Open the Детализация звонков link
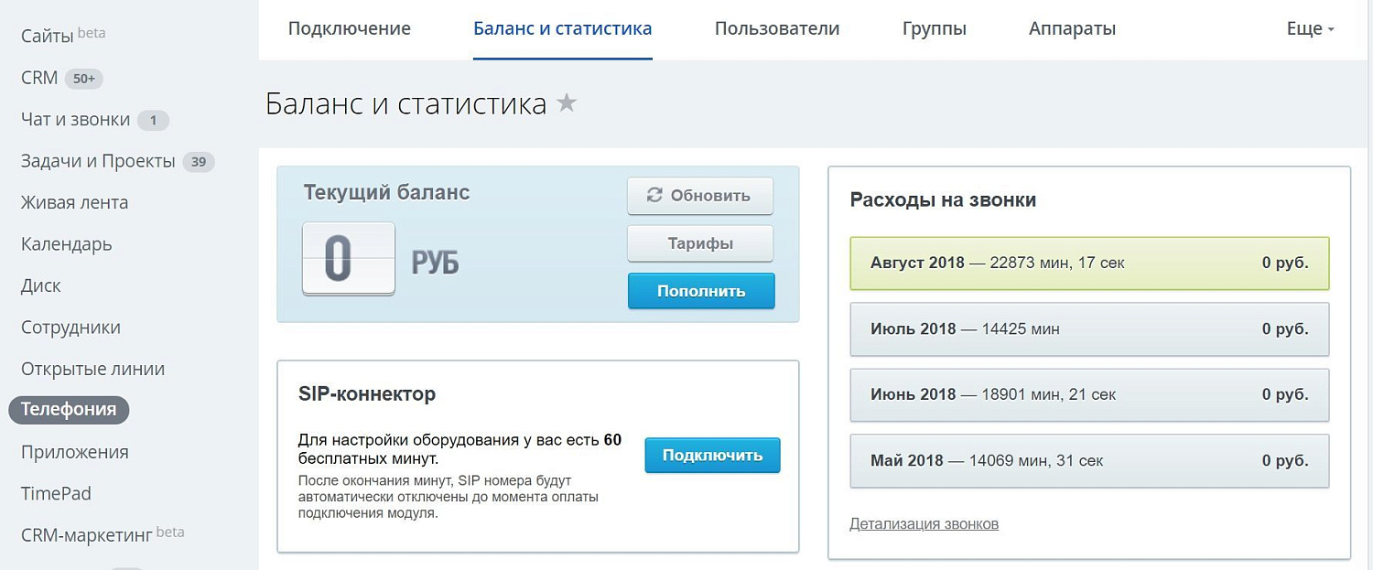 [x=924, y=523]
